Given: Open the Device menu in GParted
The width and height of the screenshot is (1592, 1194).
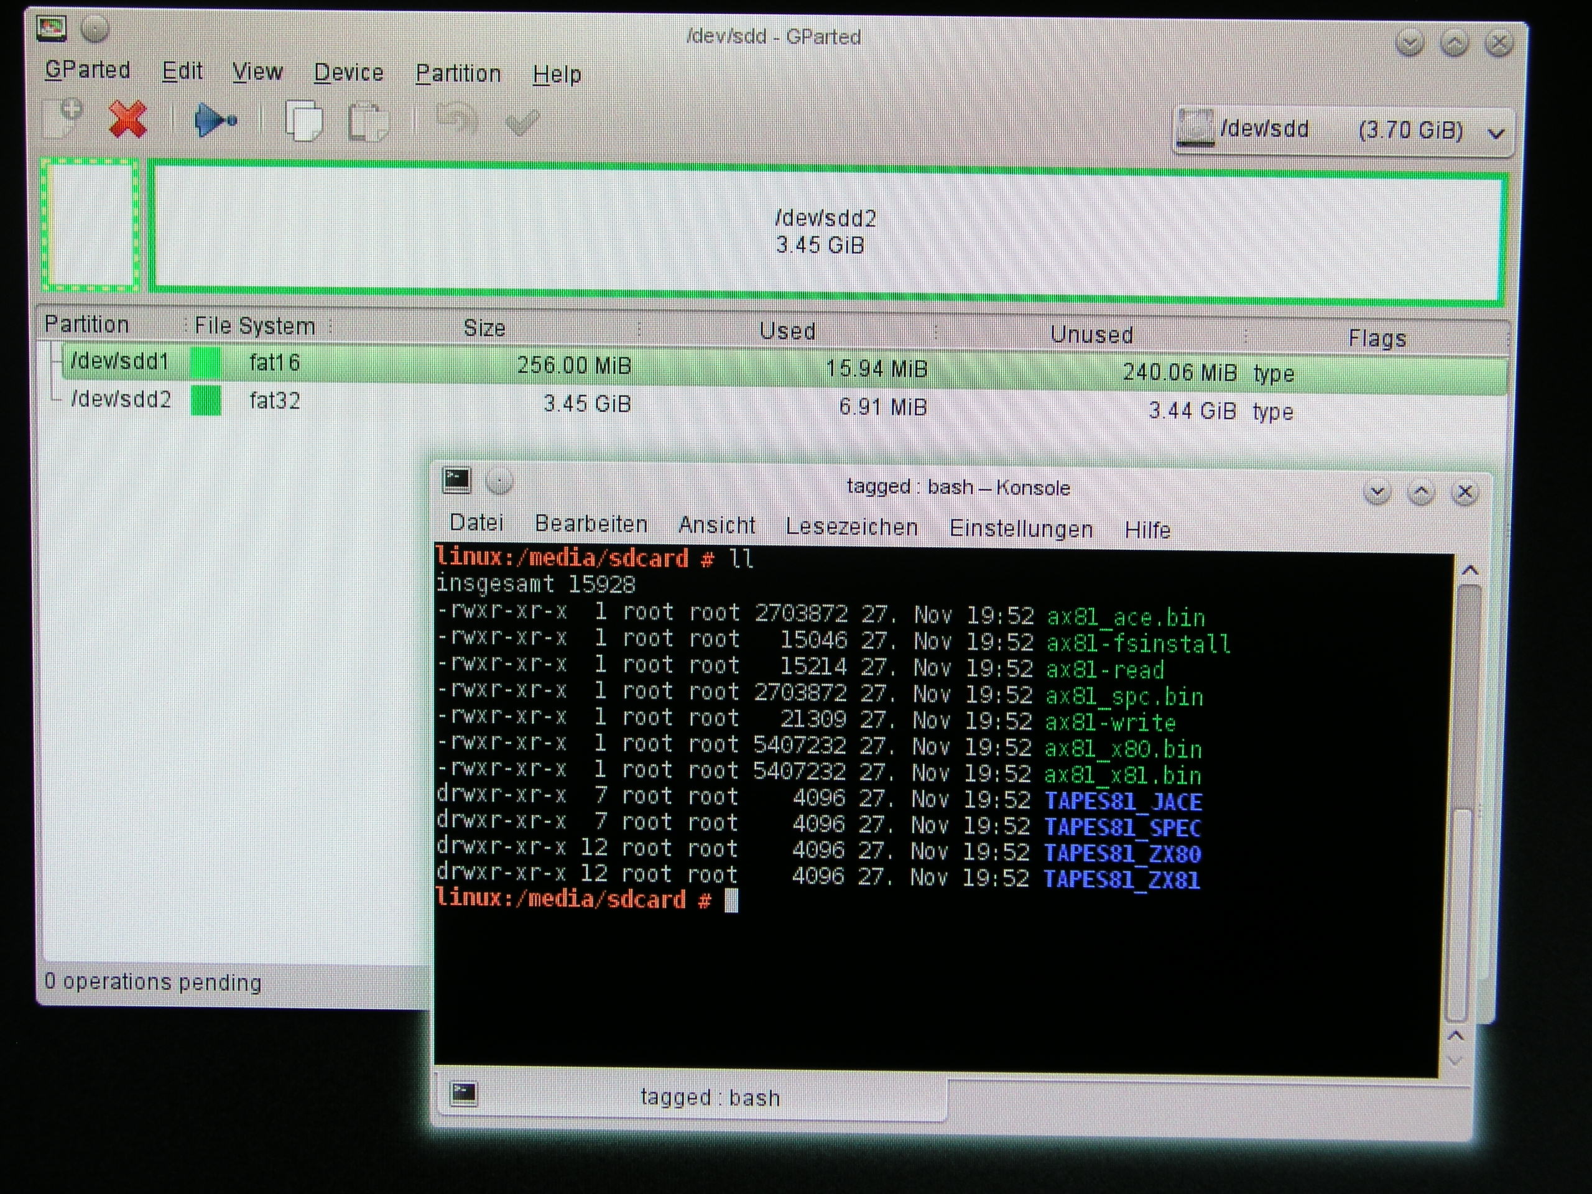Looking at the screenshot, I should pos(349,73).
